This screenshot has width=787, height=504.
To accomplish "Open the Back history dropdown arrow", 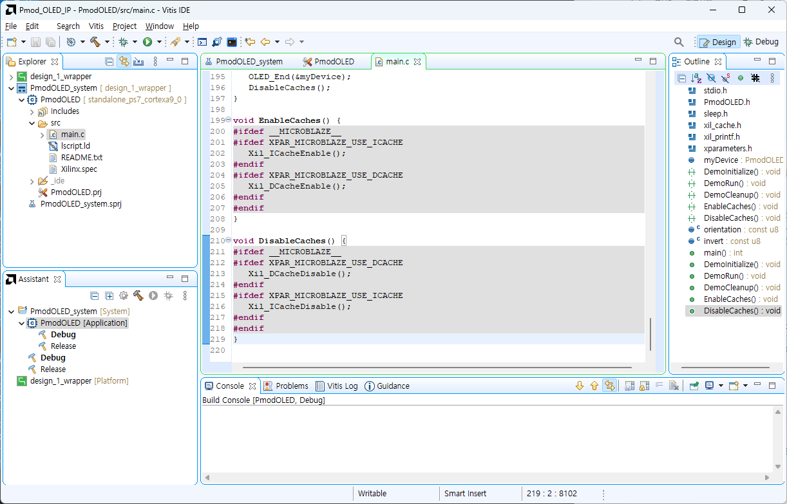I will pos(277,42).
